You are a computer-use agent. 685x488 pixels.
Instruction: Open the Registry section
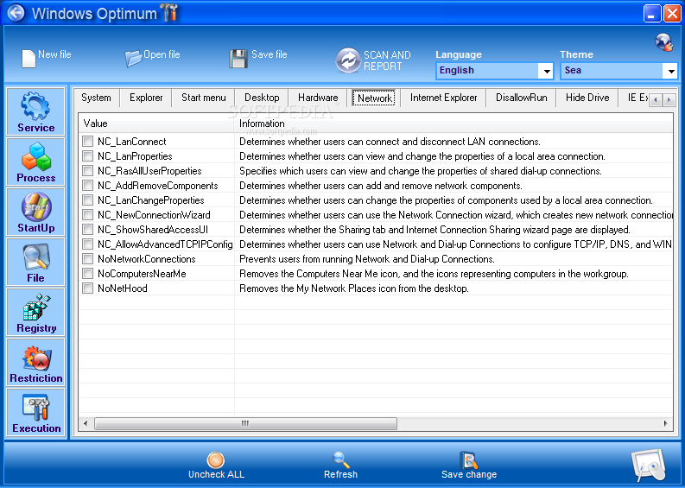35,313
